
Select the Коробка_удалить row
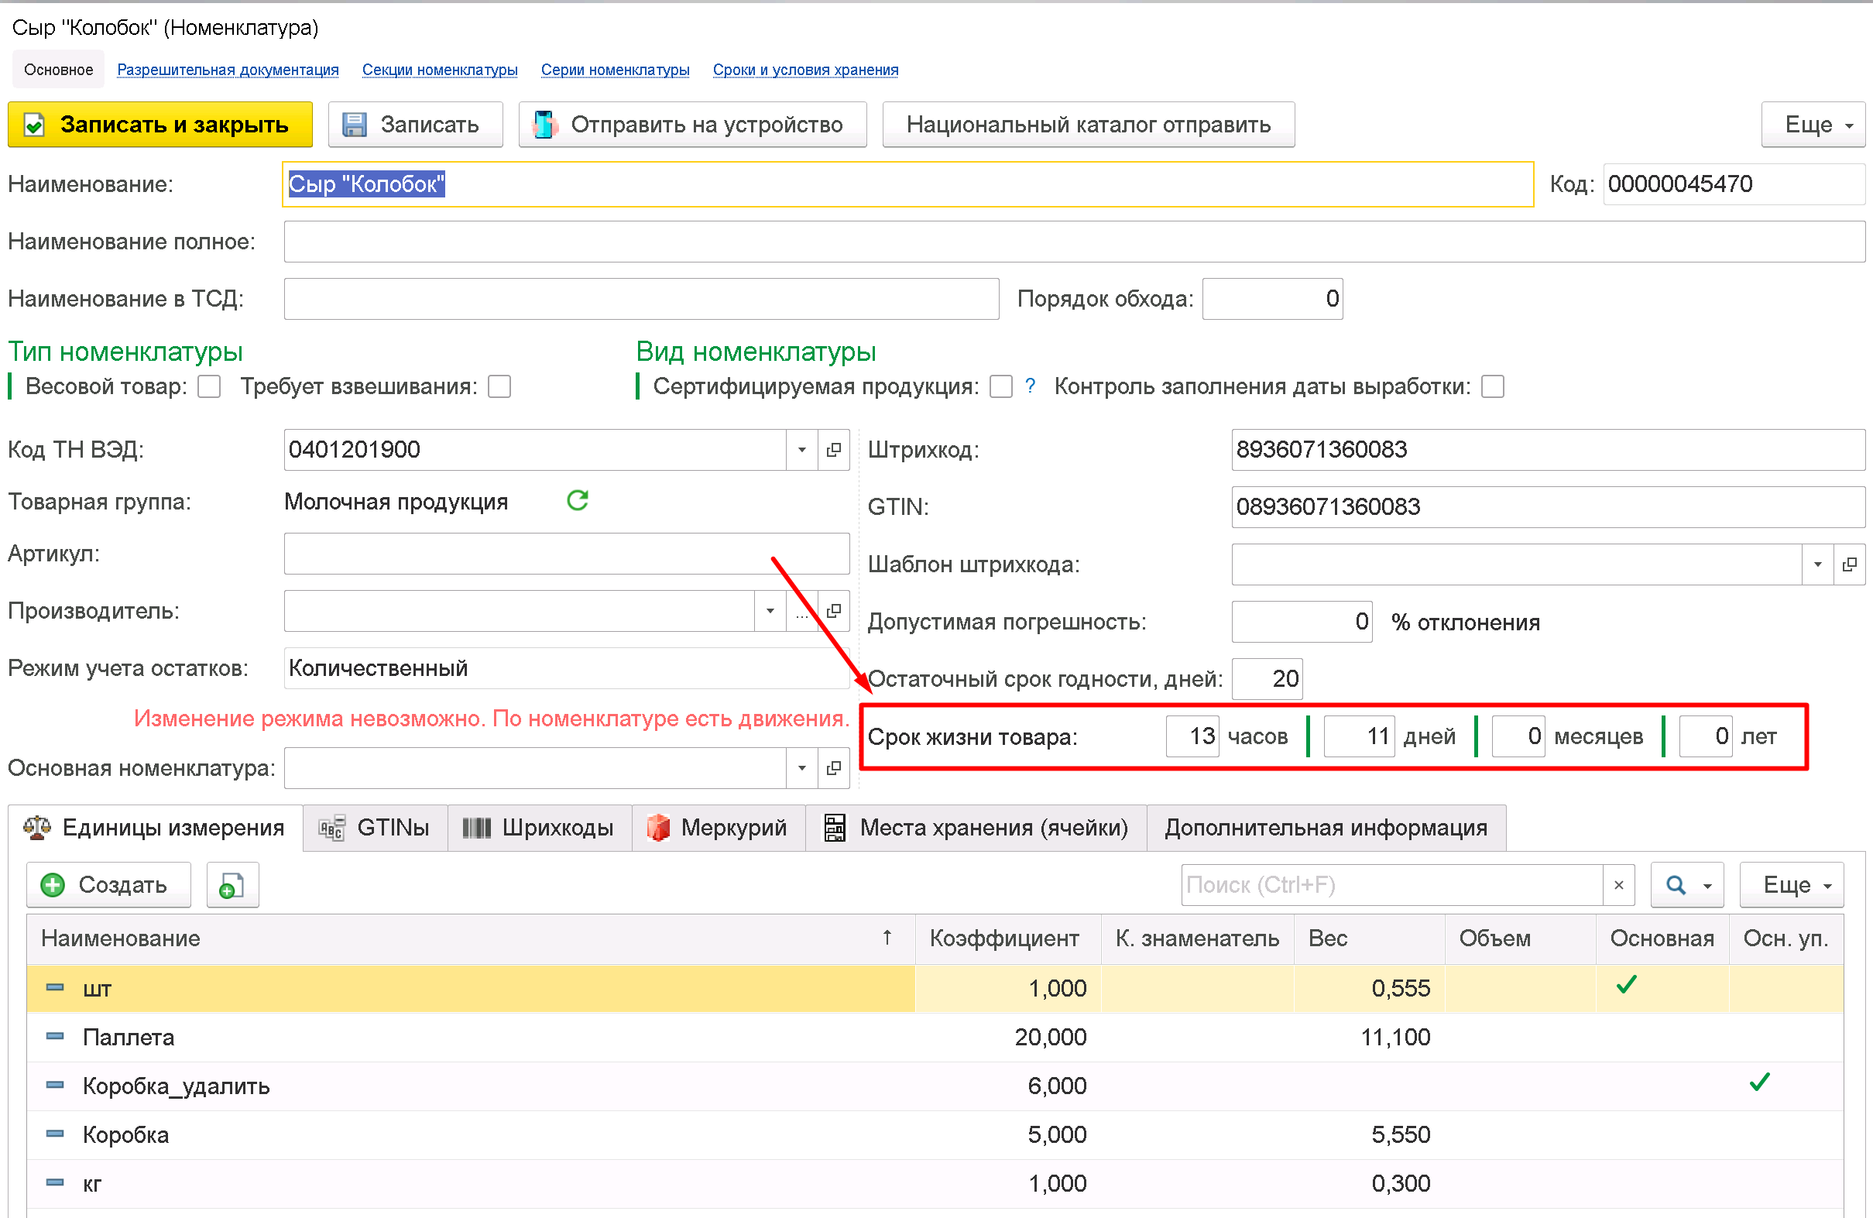(935, 1086)
